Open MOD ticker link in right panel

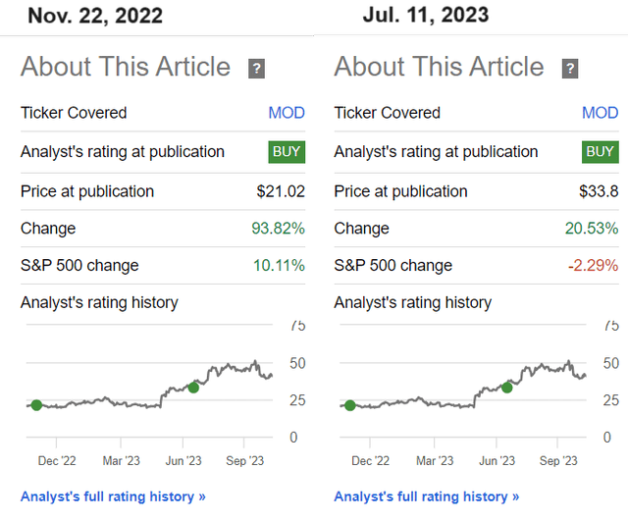point(600,113)
